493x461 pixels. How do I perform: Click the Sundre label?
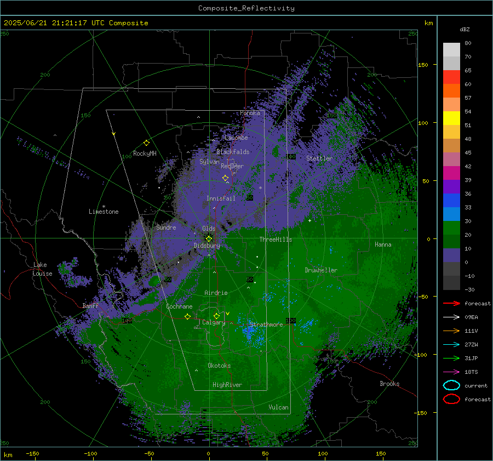[166, 227]
